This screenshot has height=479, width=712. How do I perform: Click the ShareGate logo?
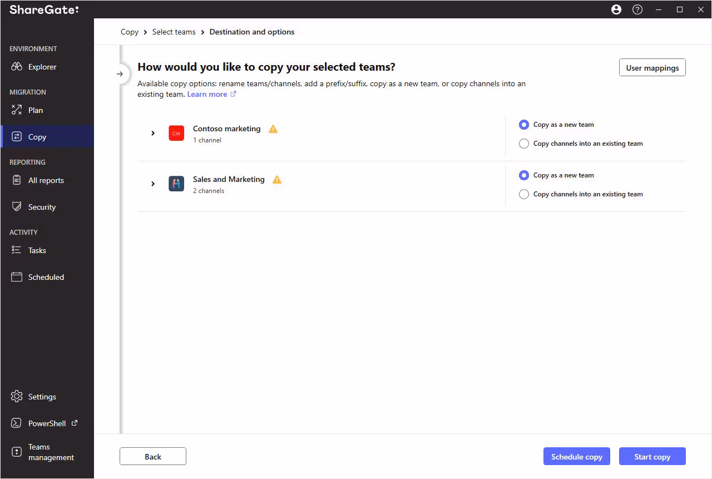click(44, 9)
